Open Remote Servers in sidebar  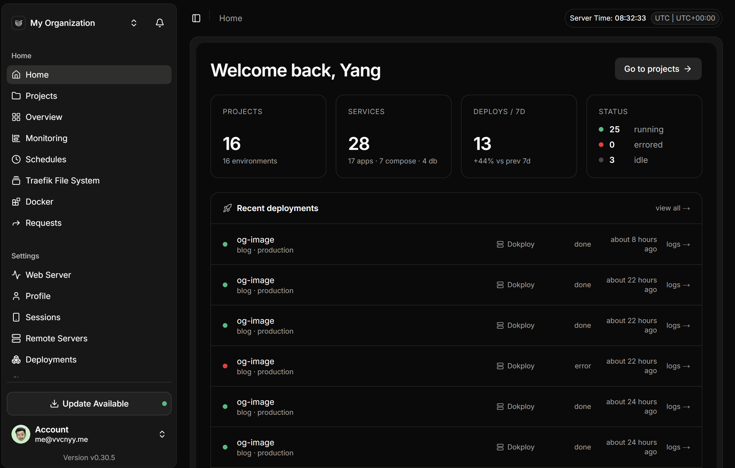point(89,338)
